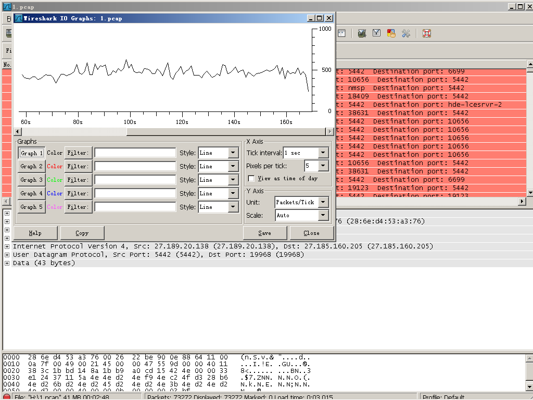Maximize the IO Graphs dialog window

pyautogui.click(x=320, y=18)
